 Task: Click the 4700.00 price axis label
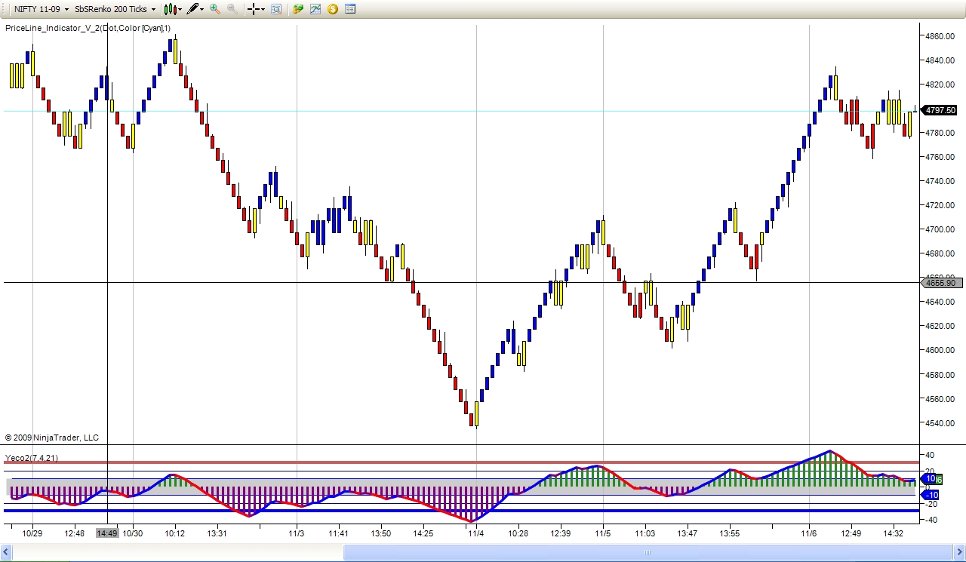940,229
